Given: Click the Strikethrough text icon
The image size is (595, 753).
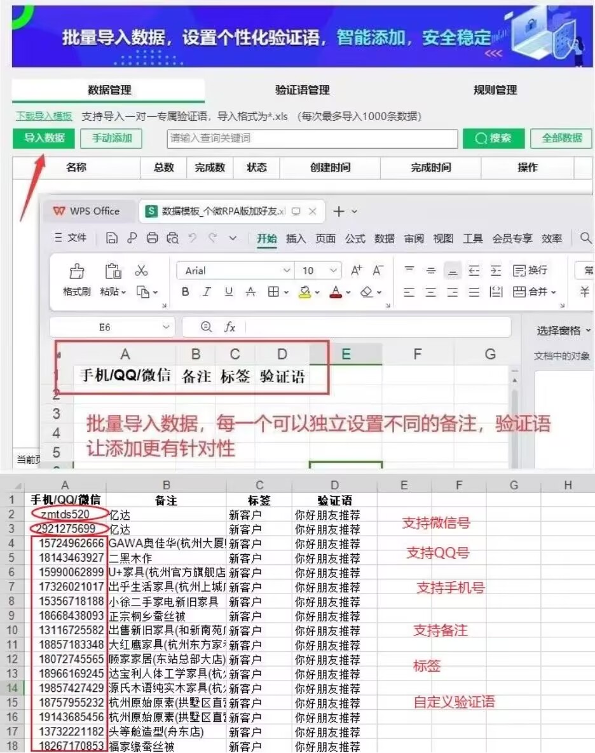Looking at the screenshot, I should pos(250,292).
